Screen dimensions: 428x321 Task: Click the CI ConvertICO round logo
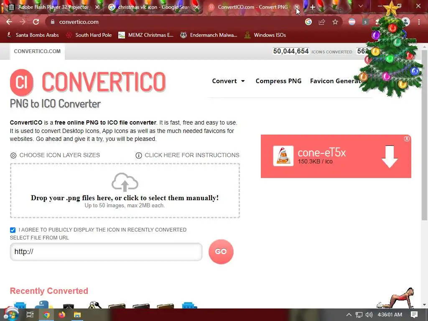click(22, 82)
